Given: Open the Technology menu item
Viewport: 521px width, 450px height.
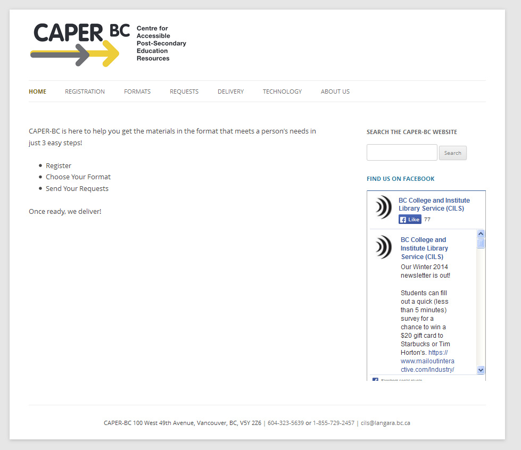Looking at the screenshot, I should (282, 91).
